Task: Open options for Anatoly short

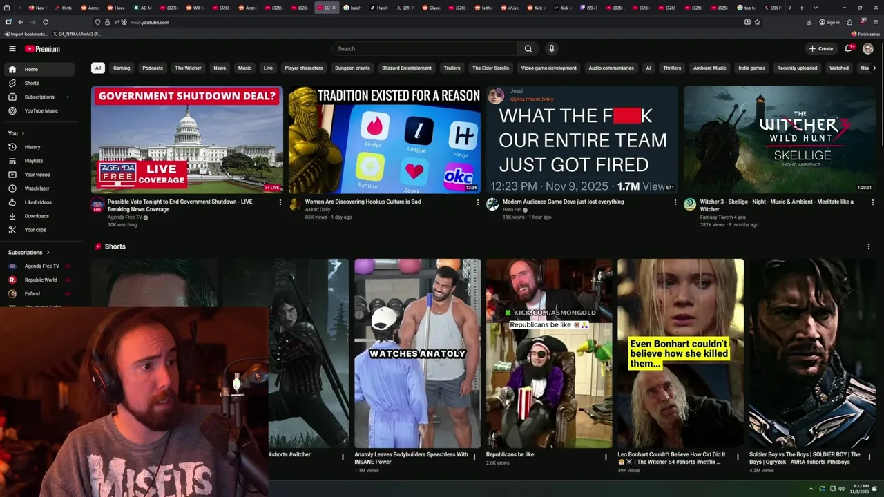Action: coord(474,457)
